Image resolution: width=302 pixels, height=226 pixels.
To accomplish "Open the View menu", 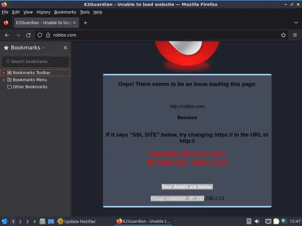I will (28, 12).
